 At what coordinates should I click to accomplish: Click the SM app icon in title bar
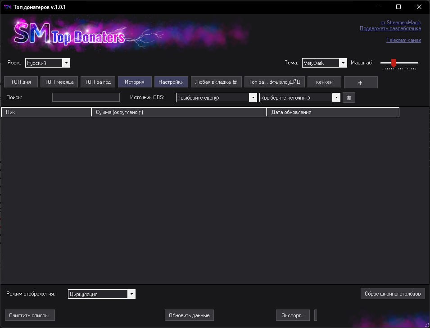point(7,7)
